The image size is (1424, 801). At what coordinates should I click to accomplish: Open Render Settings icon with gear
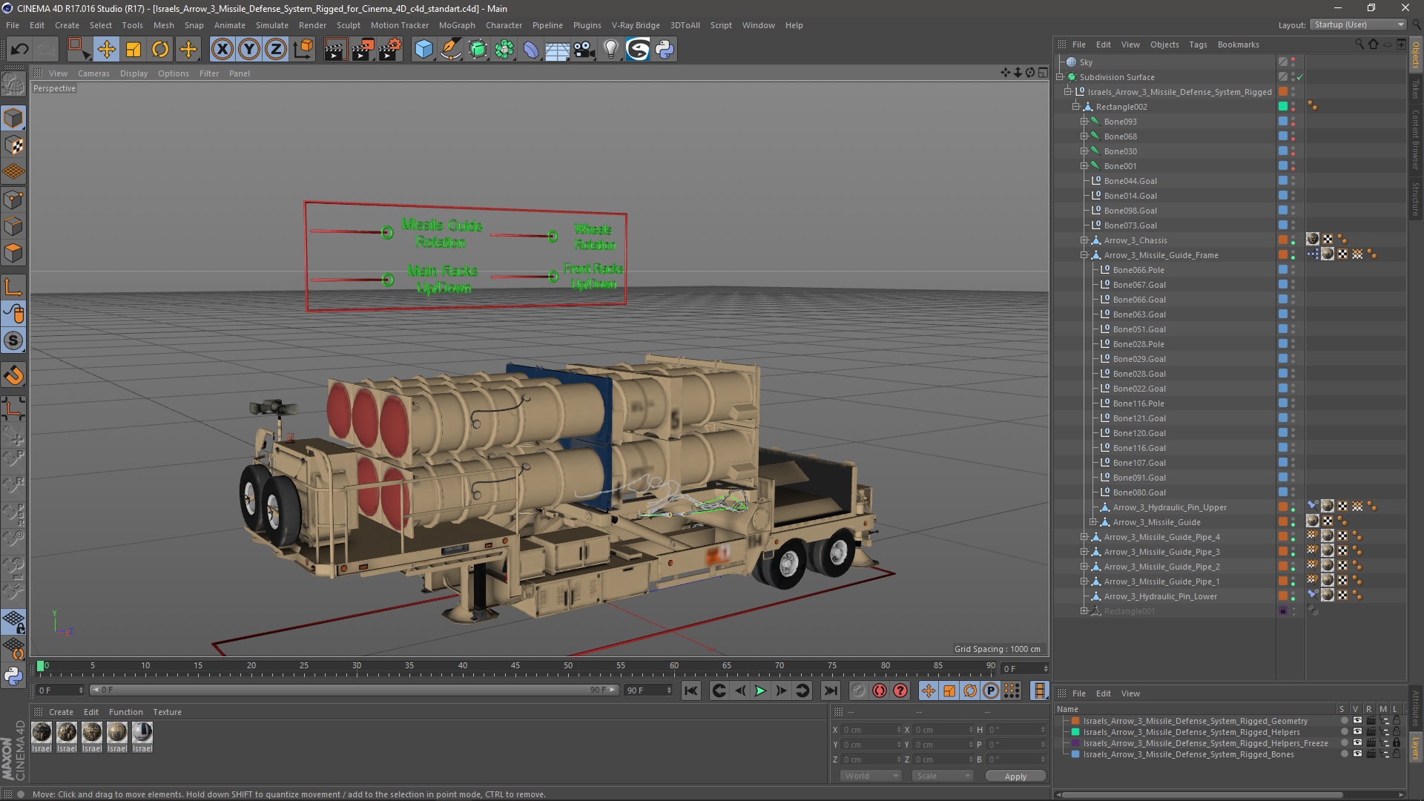389,50
